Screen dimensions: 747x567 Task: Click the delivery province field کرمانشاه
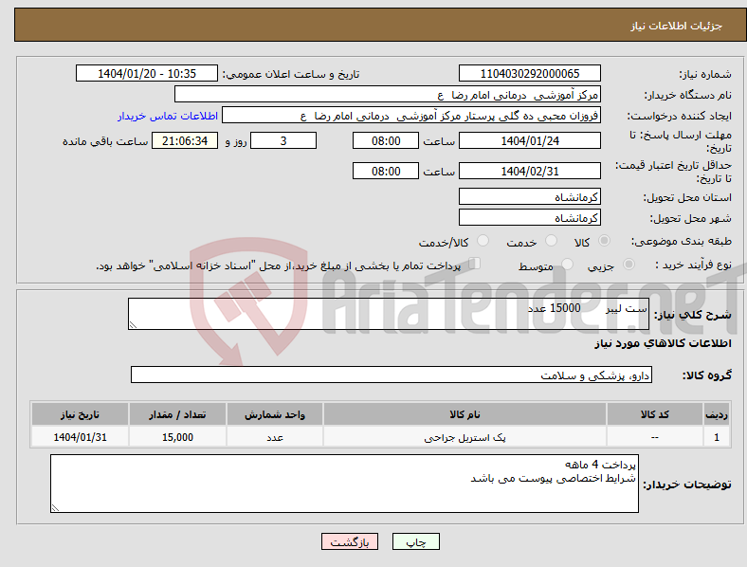(530, 196)
